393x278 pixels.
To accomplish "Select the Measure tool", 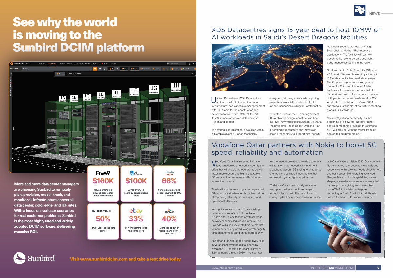I will 156,69.
